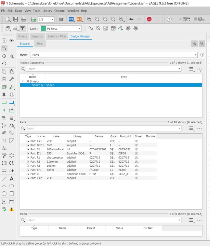Select the Delete trash tool
Screen dimensions: 210x246
coord(4,79)
